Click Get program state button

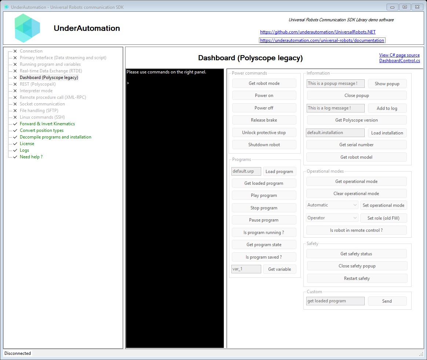[264, 245]
